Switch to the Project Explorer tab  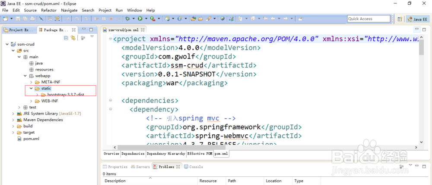tap(19, 30)
